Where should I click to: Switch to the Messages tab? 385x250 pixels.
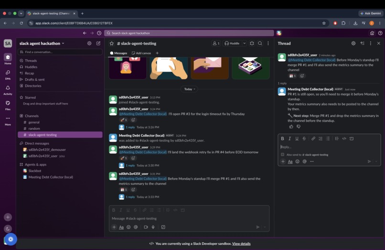pyautogui.click(x=118, y=53)
